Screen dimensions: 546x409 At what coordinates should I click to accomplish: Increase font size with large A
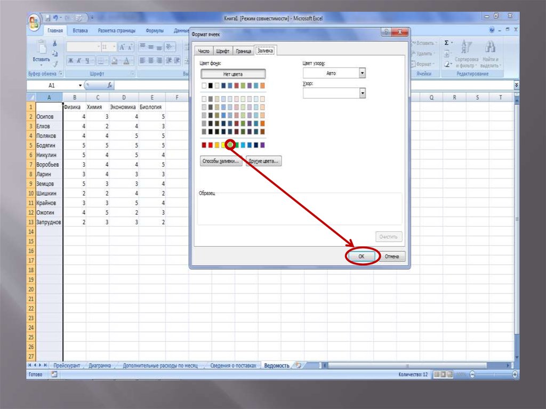click(122, 47)
